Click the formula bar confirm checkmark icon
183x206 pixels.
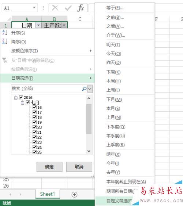(68, 8)
